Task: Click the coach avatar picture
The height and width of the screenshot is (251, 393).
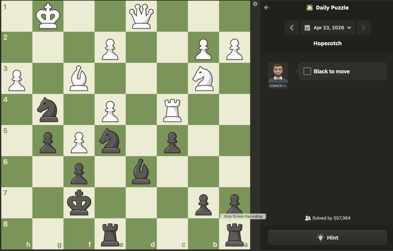Action: pyautogui.click(x=278, y=73)
